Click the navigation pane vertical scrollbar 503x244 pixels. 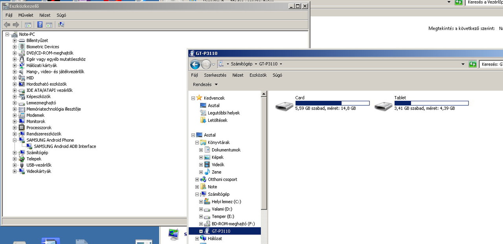(264, 153)
